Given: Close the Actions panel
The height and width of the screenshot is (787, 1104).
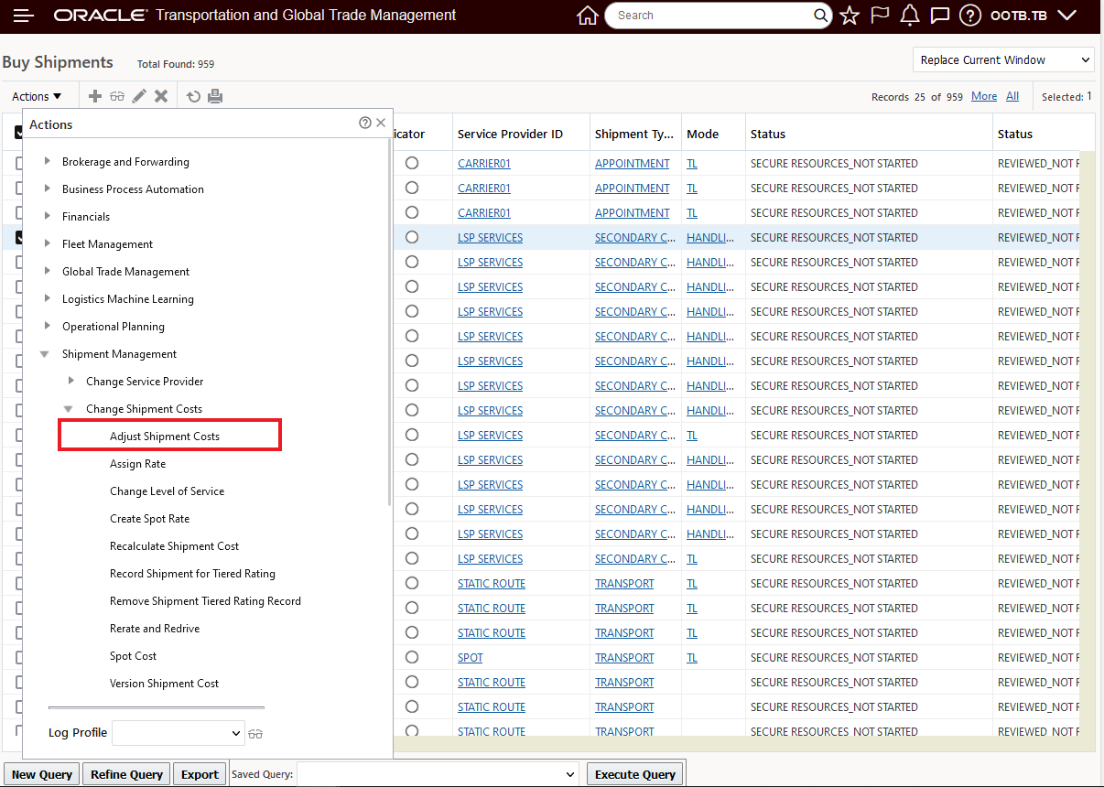Looking at the screenshot, I should (x=381, y=123).
